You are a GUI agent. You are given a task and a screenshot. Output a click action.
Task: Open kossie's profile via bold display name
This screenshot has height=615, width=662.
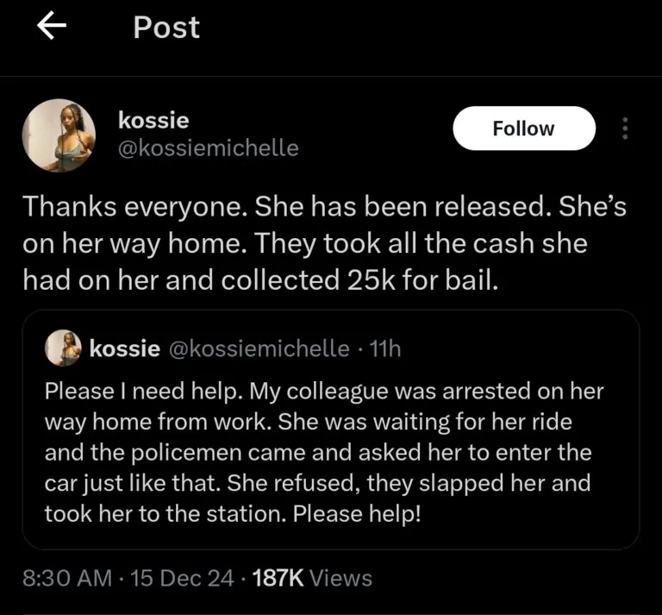(x=153, y=120)
